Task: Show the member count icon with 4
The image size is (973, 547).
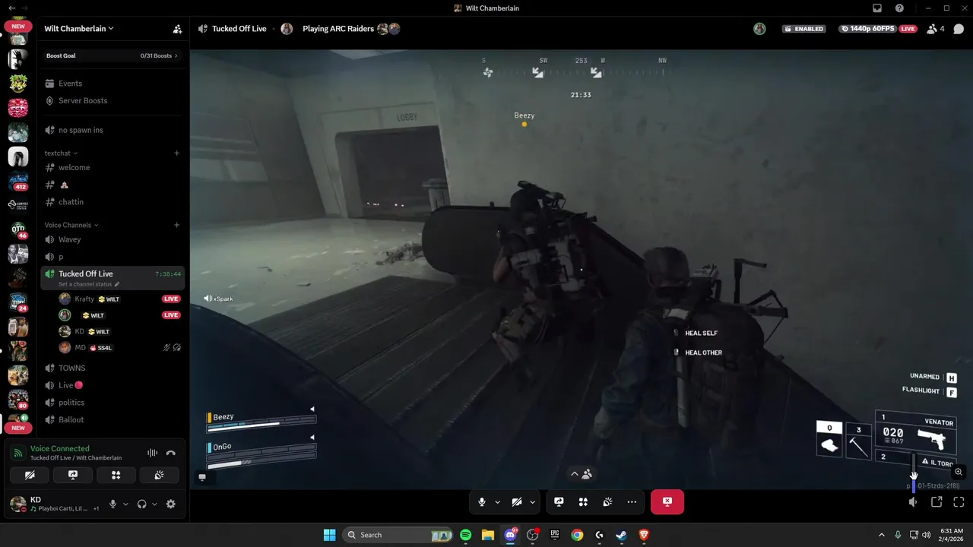Action: [x=935, y=29]
